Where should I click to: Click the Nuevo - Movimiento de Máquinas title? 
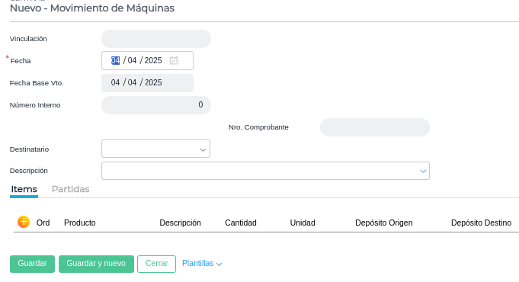[92, 8]
